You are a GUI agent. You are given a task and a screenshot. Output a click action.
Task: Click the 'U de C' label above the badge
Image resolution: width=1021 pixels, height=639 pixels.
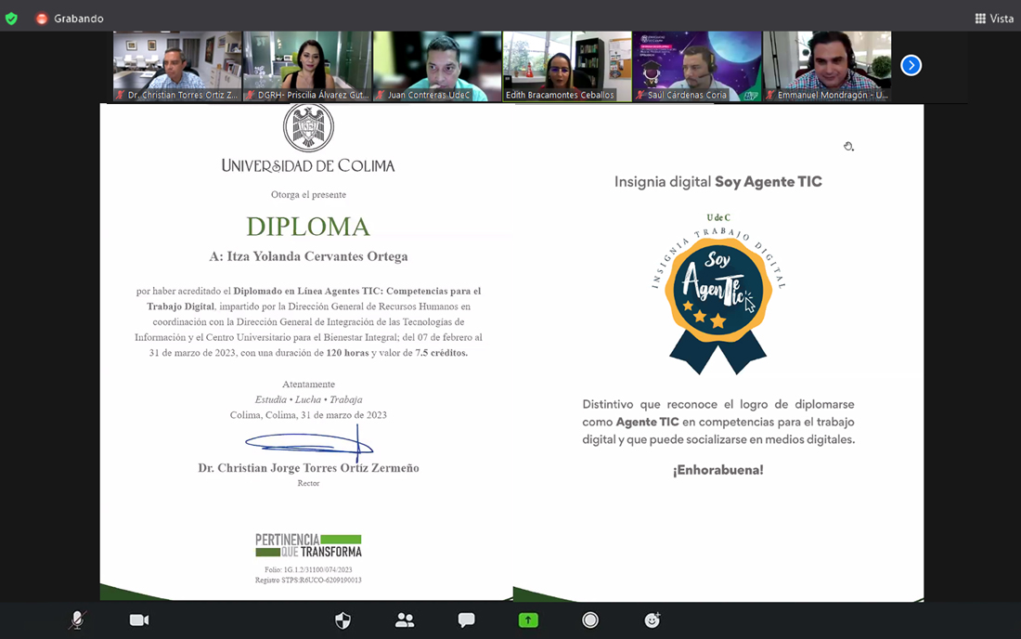pos(718,217)
